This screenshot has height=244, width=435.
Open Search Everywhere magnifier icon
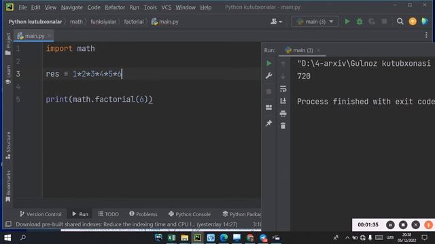[x=400, y=21]
